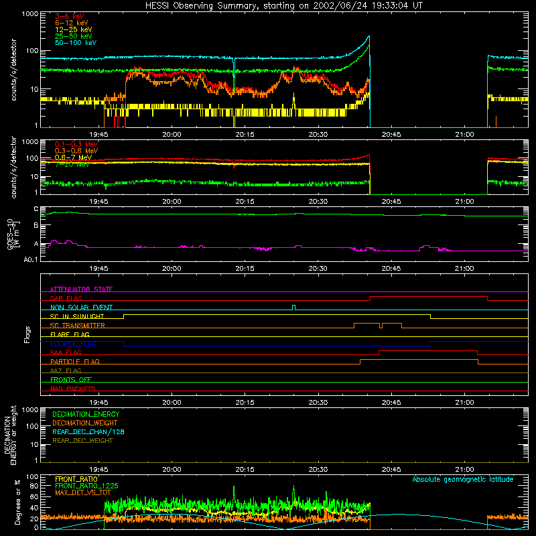The height and width of the screenshot is (536, 536).
Task: Click the raised PARTICLE_FLAG step segment
Action: point(419,360)
